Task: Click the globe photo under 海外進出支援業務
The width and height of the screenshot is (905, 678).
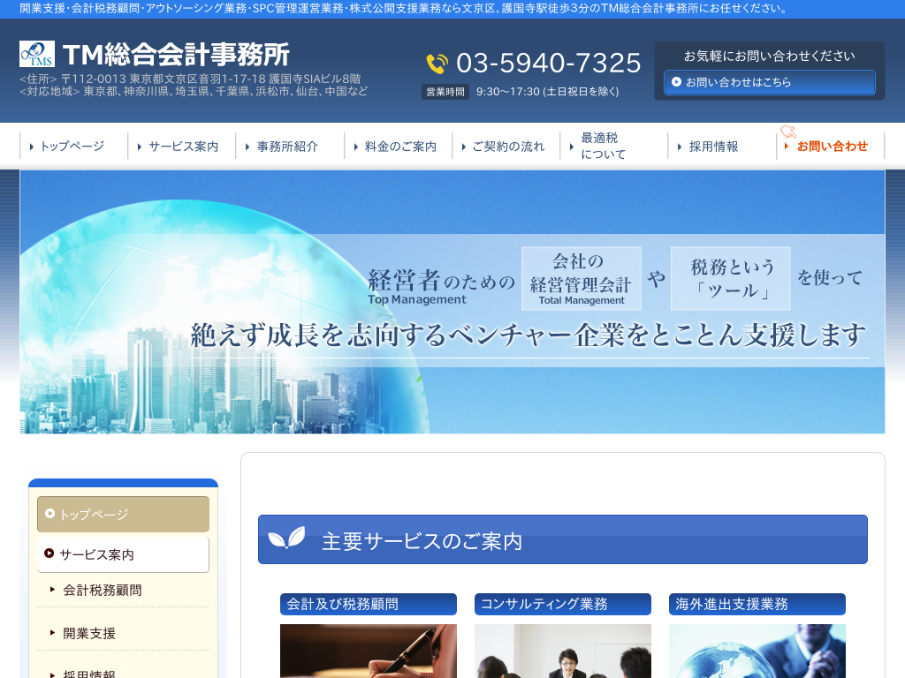Action: 757,651
